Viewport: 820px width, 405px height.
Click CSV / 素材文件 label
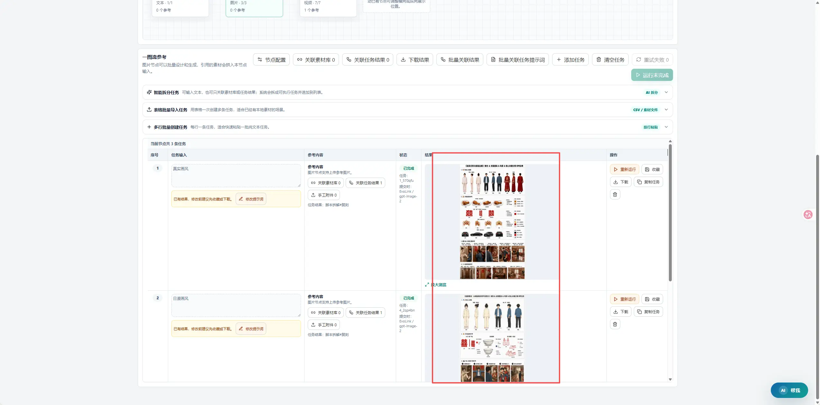[645, 110]
